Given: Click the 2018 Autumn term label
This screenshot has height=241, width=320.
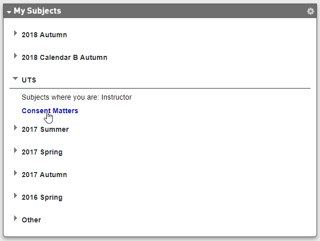Looking at the screenshot, I should tap(44, 35).
